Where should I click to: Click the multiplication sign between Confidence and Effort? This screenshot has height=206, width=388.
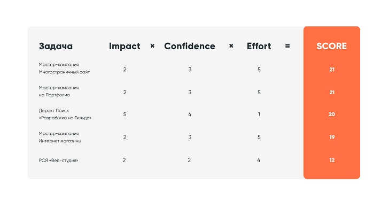pos(231,46)
